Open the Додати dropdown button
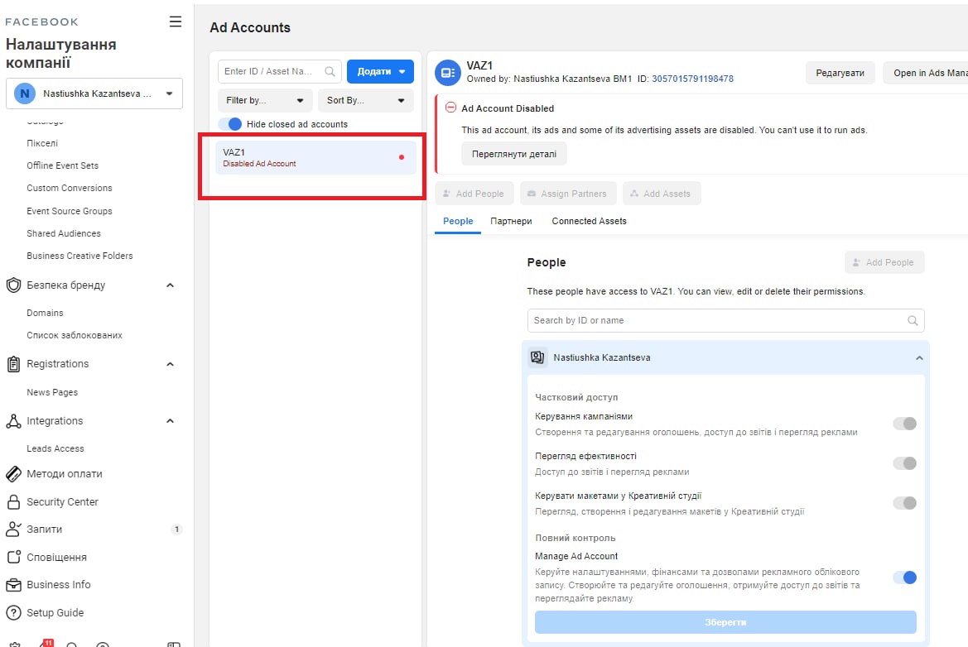The width and height of the screenshot is (968, 647). (380, 71)
